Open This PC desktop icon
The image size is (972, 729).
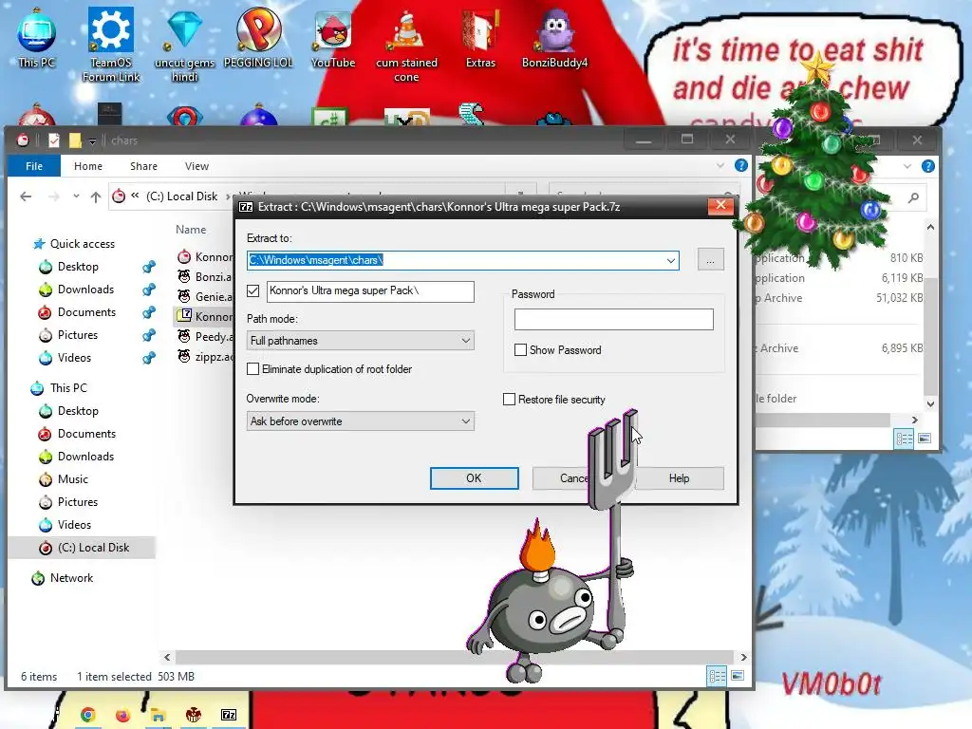coord(37,37)
